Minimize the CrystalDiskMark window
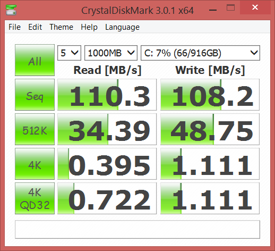Viewport: 275px width, 251px height. tap(213, 10)
